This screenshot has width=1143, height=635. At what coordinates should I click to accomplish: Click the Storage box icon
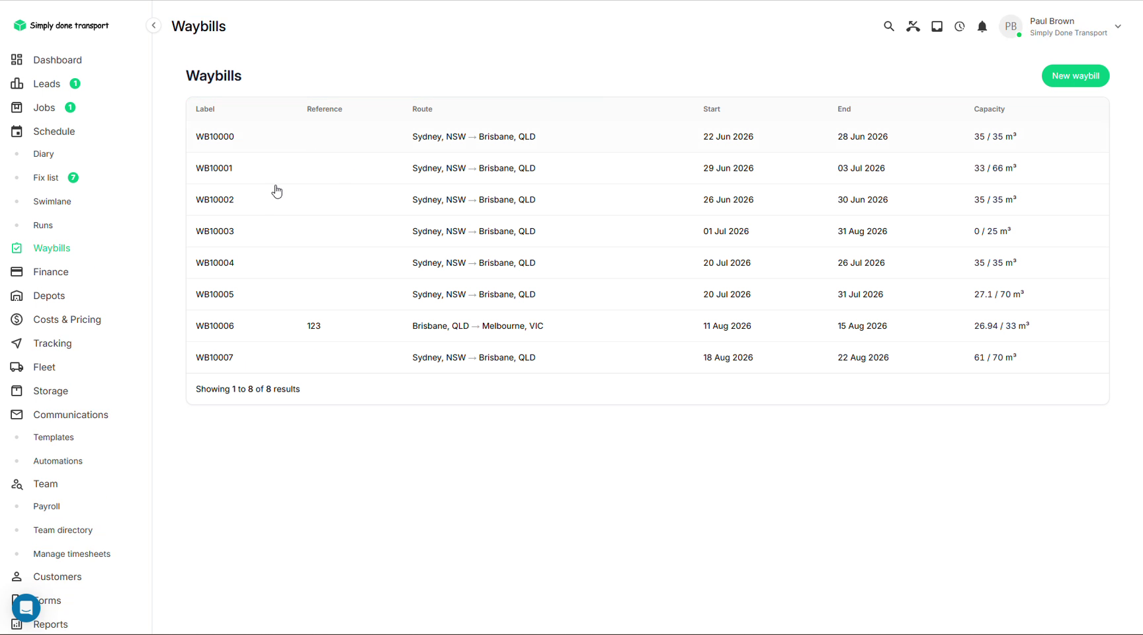coord(17,391)
